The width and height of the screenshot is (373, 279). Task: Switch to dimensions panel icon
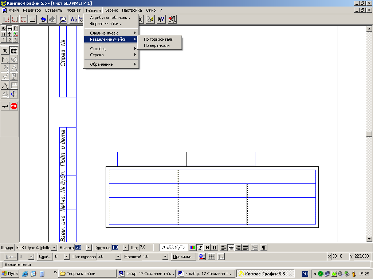pos(9,28)
